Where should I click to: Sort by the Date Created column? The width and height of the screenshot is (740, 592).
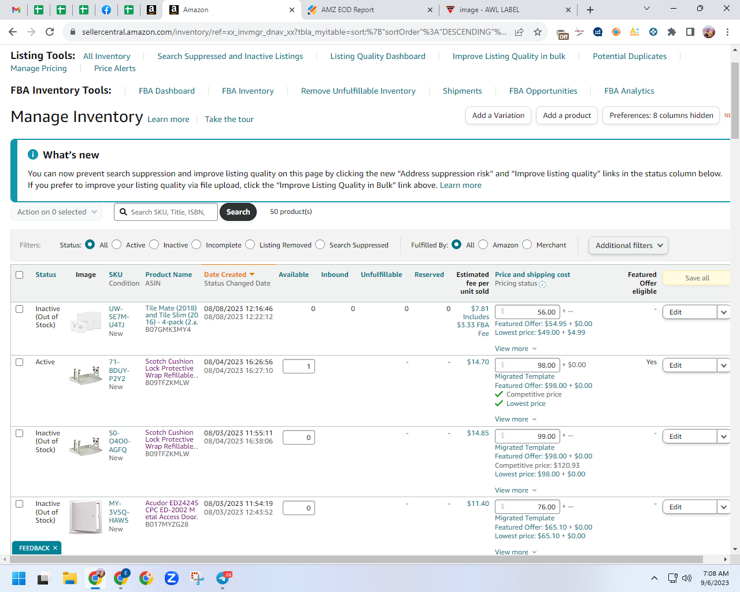229,275
